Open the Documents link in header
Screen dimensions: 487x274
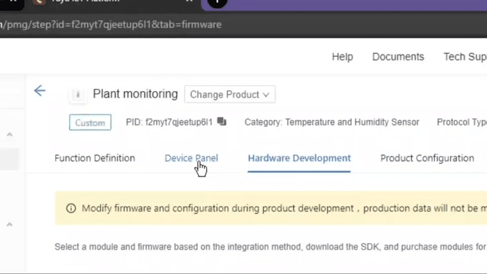coord(398,57)
